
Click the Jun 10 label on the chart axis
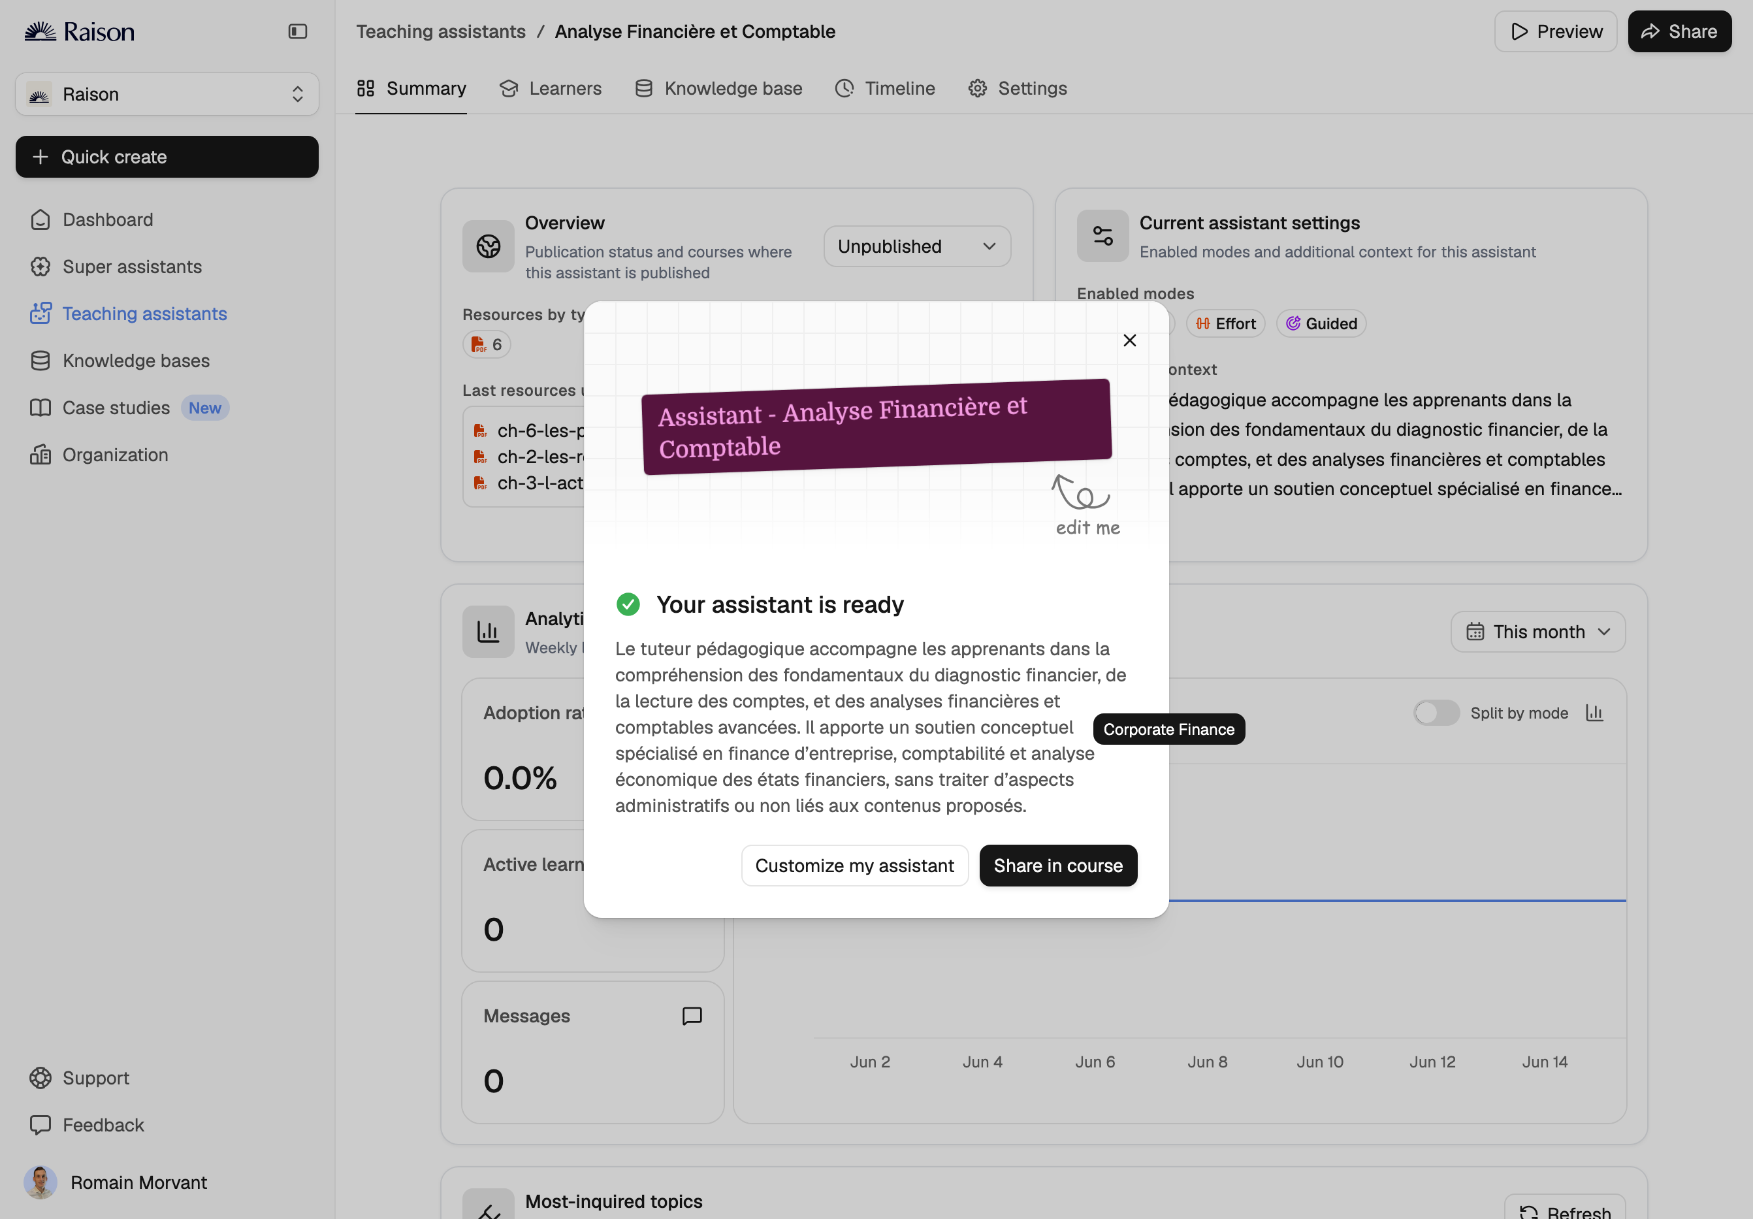coord(1319,1062)
